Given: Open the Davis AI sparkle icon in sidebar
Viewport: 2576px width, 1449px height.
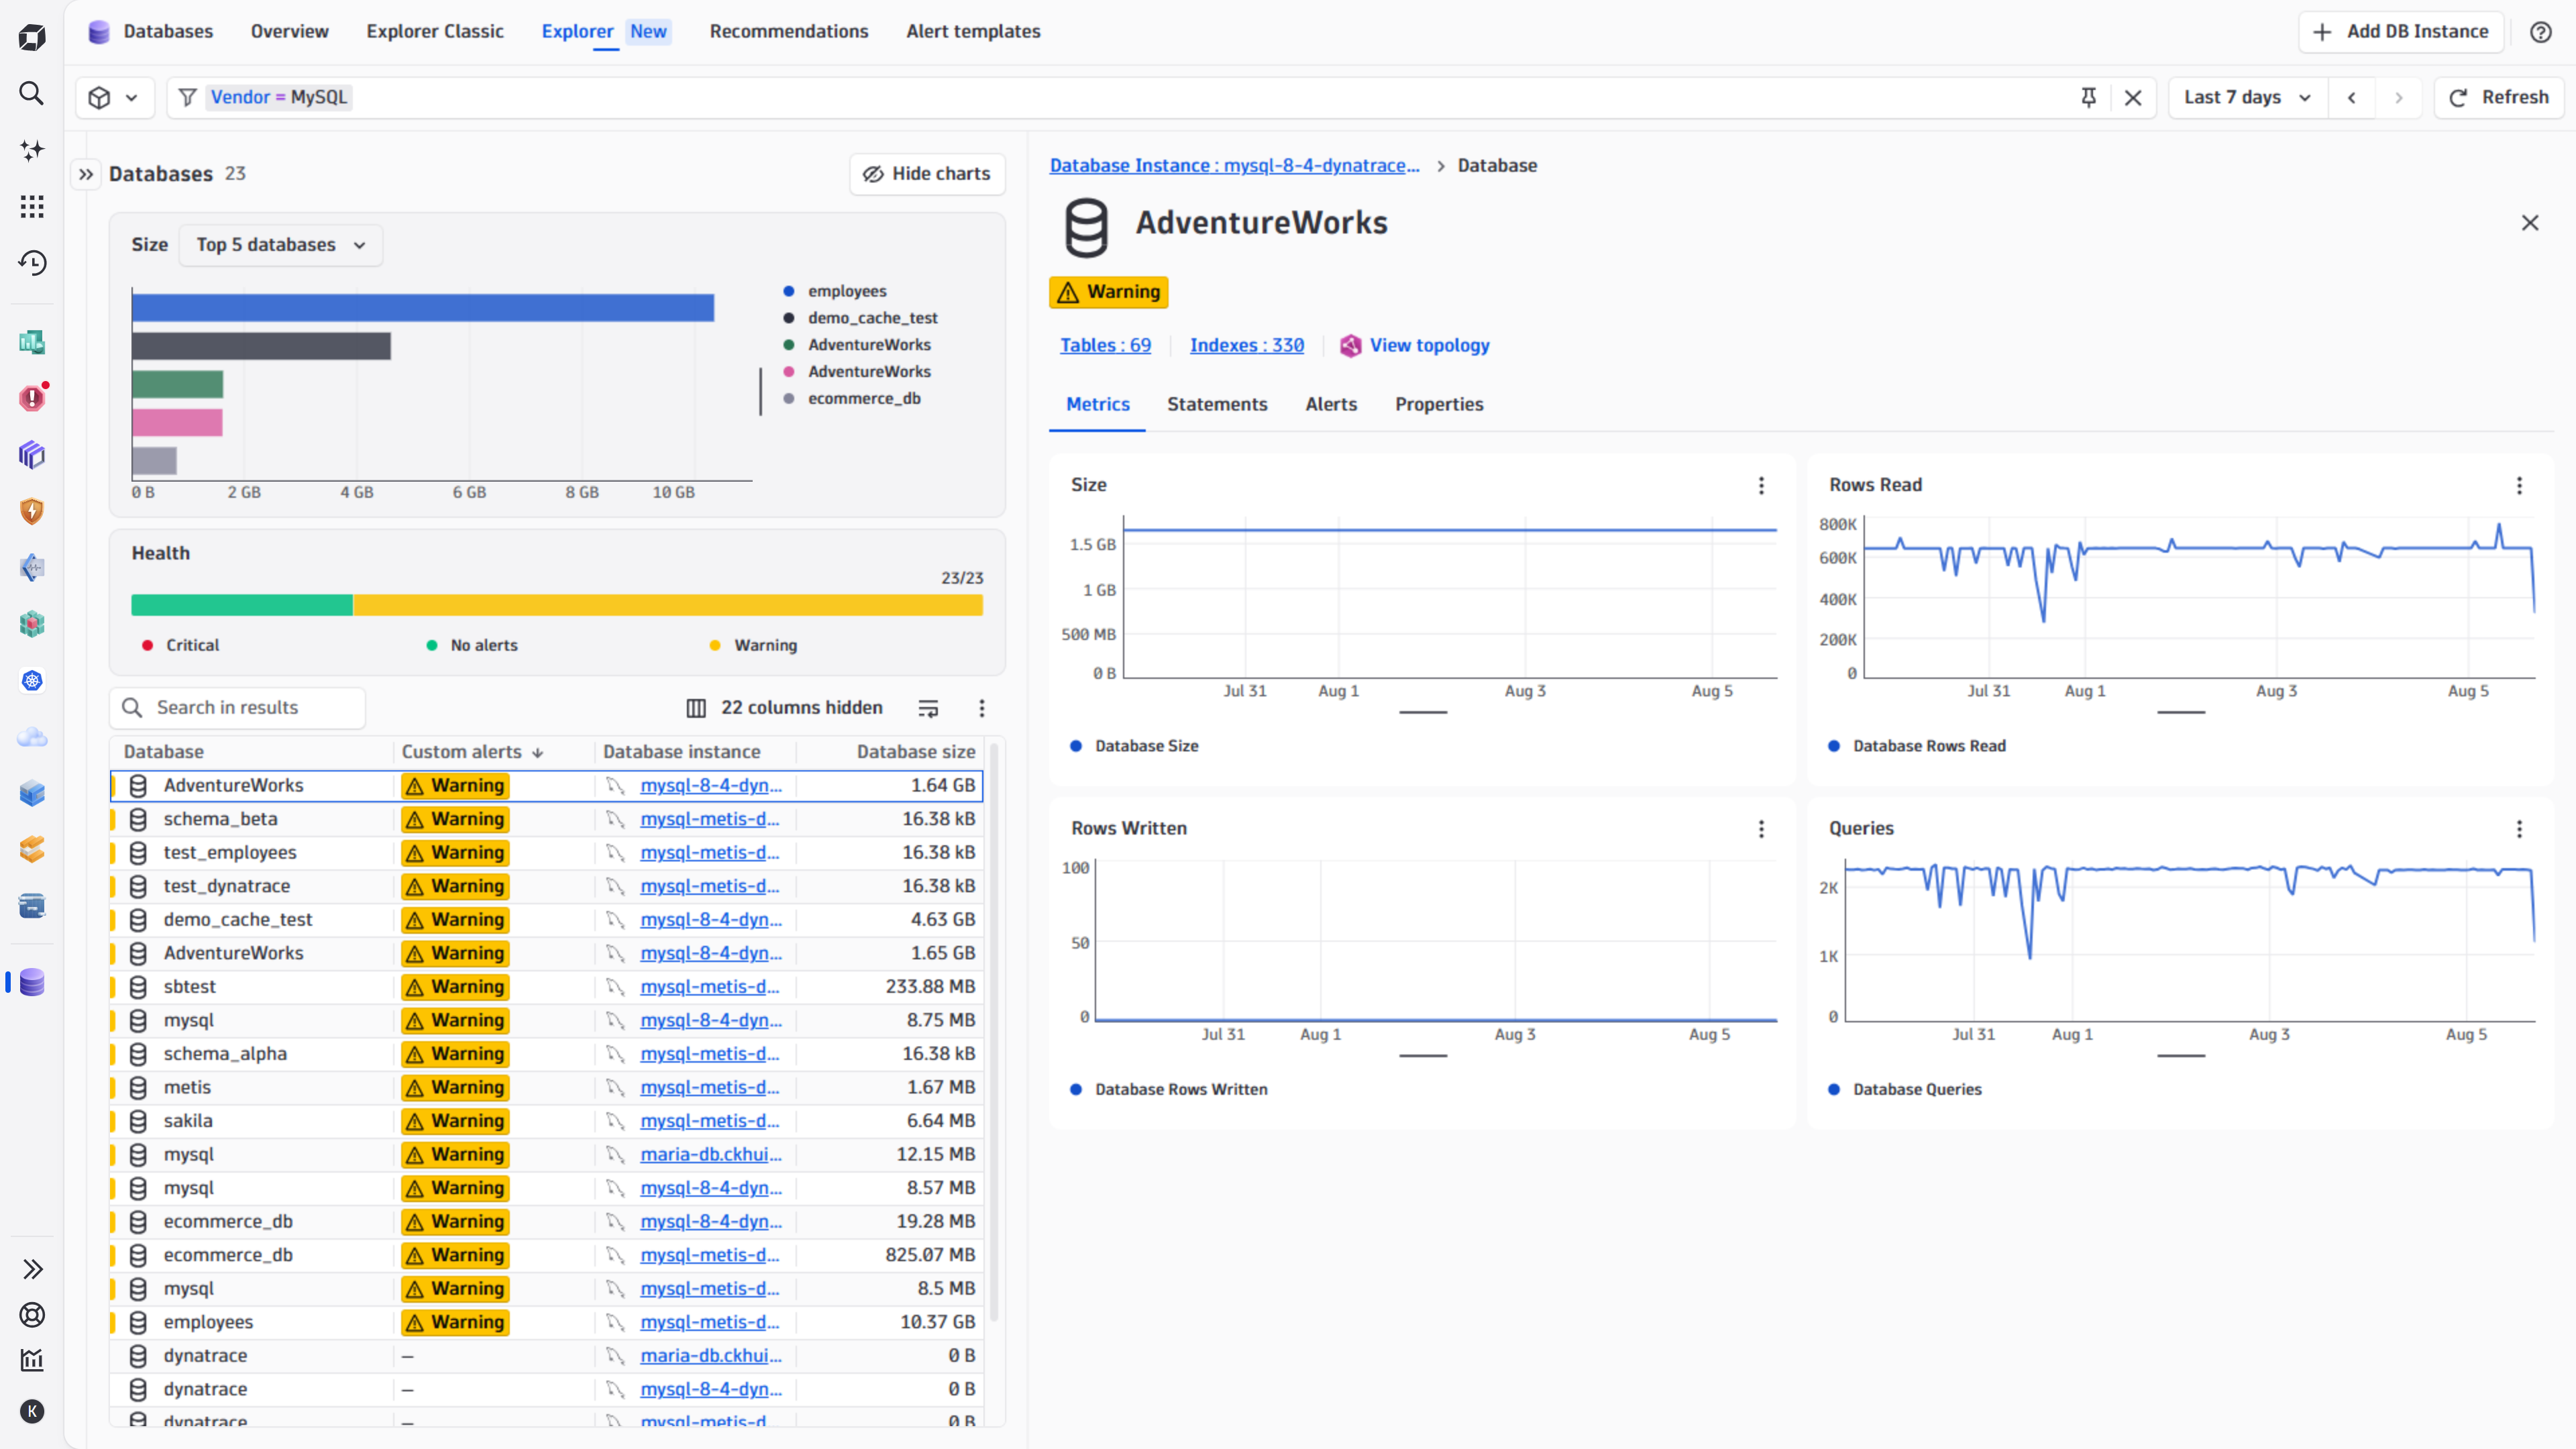Looking at the screenshot, I should coord(32,150).
